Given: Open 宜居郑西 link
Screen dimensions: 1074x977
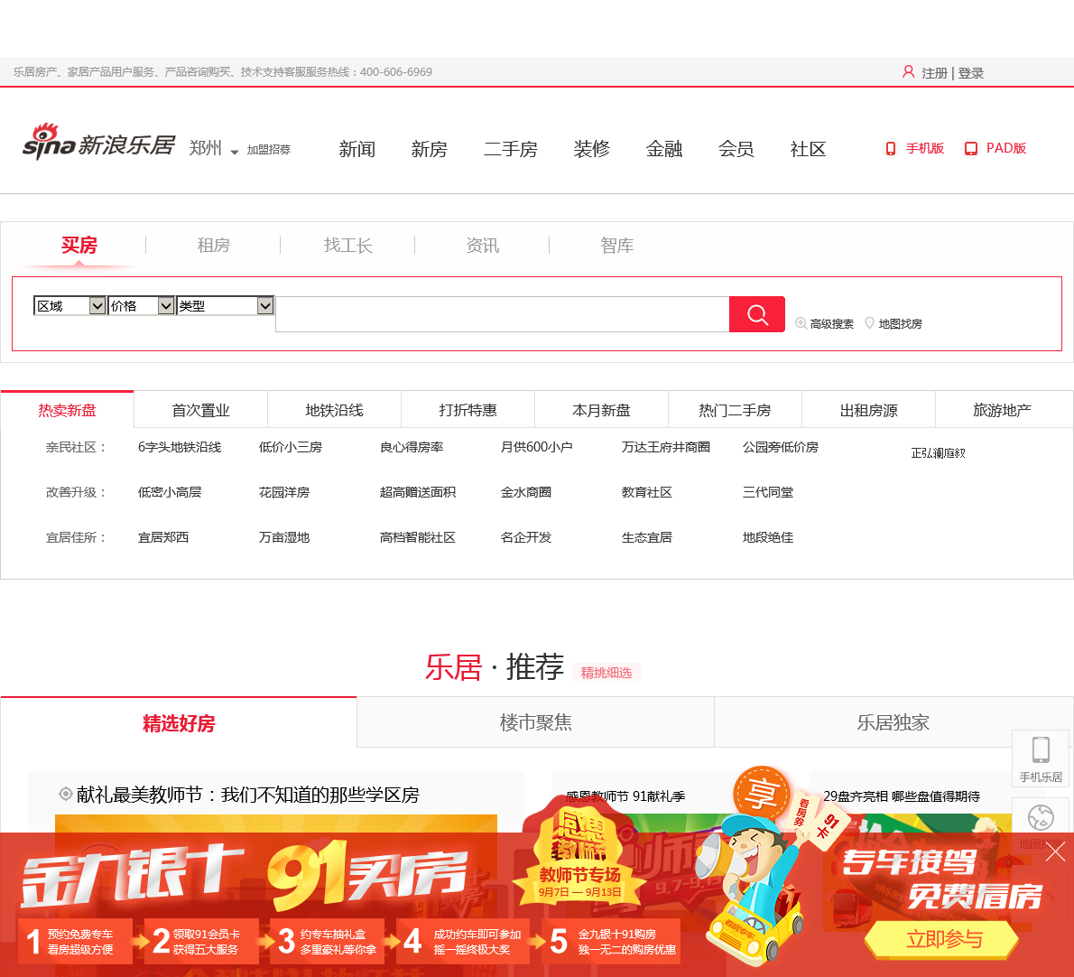Looking at the screenshot, I should pyautogui.click(x=163, y=537).
